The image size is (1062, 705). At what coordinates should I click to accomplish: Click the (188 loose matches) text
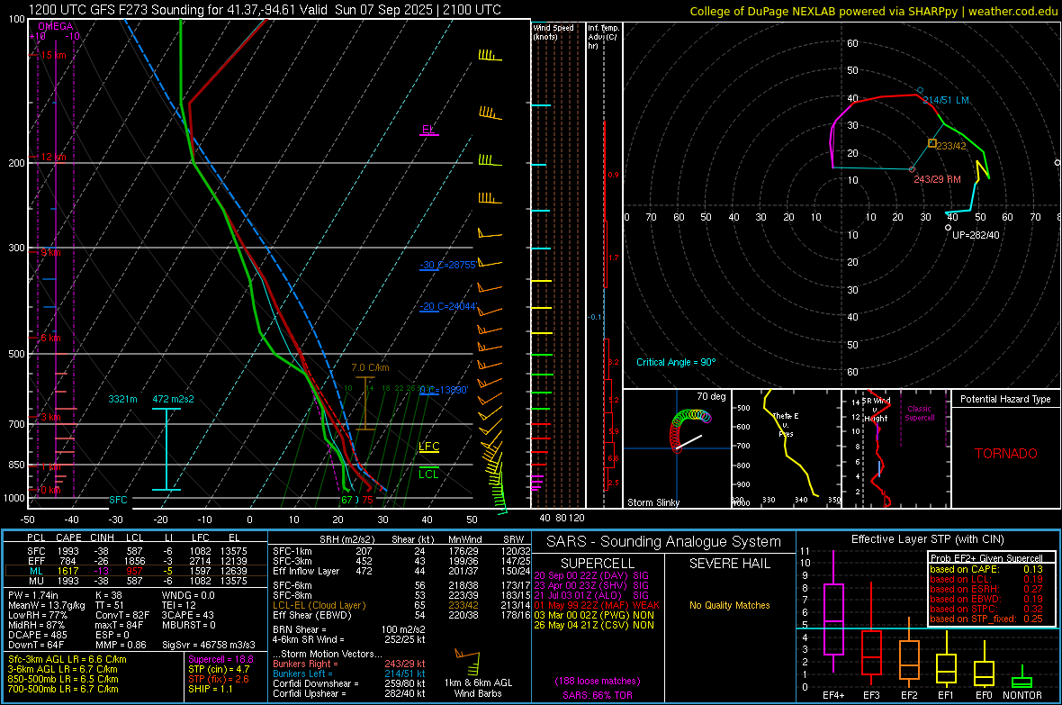click(x=597, y=681)
